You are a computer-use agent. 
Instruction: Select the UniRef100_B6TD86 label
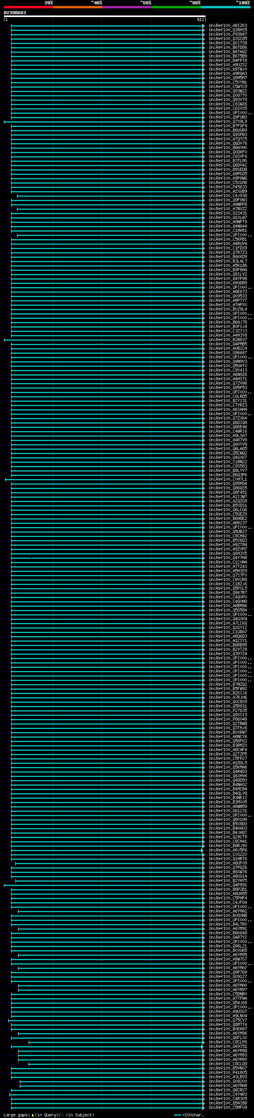click(227, 47)
